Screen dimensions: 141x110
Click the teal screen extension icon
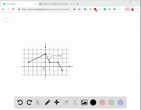119,9
